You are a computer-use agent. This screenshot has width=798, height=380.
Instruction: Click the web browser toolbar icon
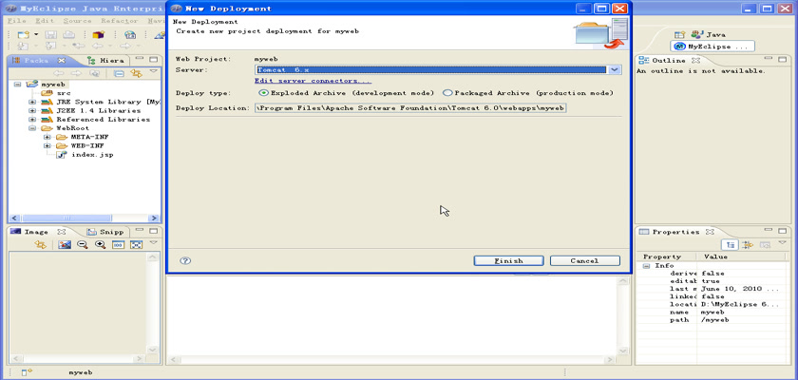[x=130, y=34]
